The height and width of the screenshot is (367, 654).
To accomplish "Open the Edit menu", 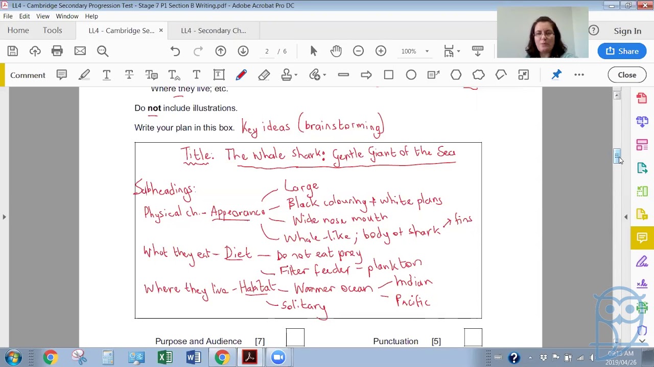I will 25,16.
